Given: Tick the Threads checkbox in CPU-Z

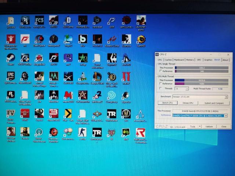Looking at the screenshot, I should (x=161, y=88).
